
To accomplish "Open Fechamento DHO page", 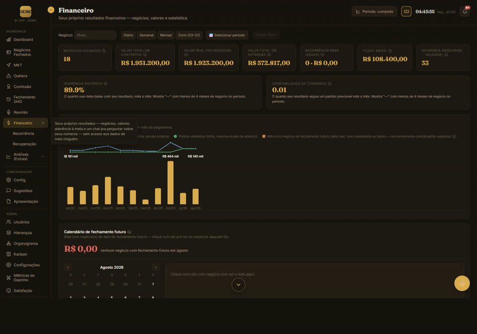I will pyautogui.click(x=25, y=99).
